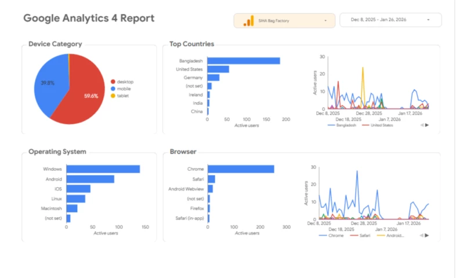This screenshot has height=278, width=464.
Task: Show next legend page in Top Countries line chart
Action: pos(427,125)
